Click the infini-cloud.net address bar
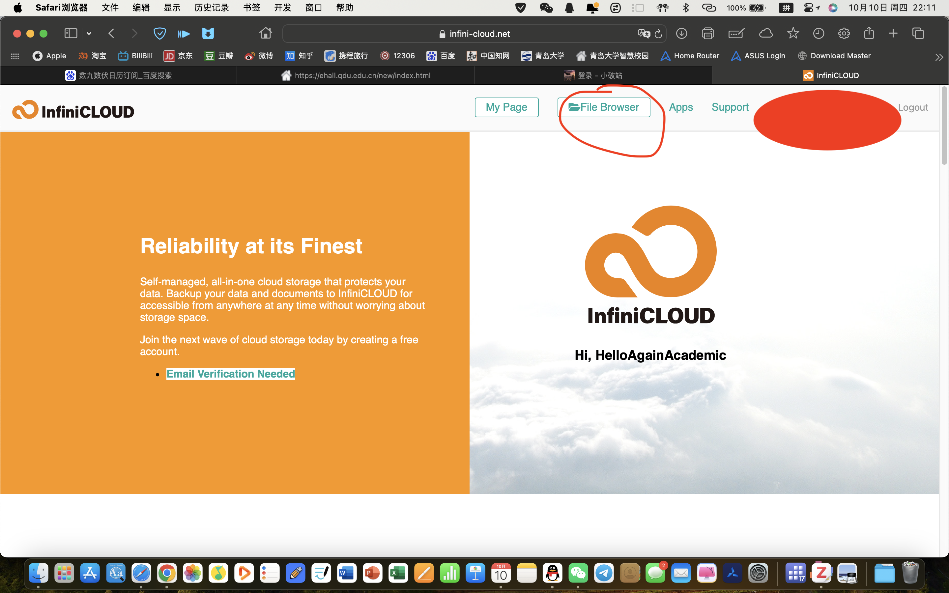This screenshot has width=949, height=593. [x=474, y=34]
